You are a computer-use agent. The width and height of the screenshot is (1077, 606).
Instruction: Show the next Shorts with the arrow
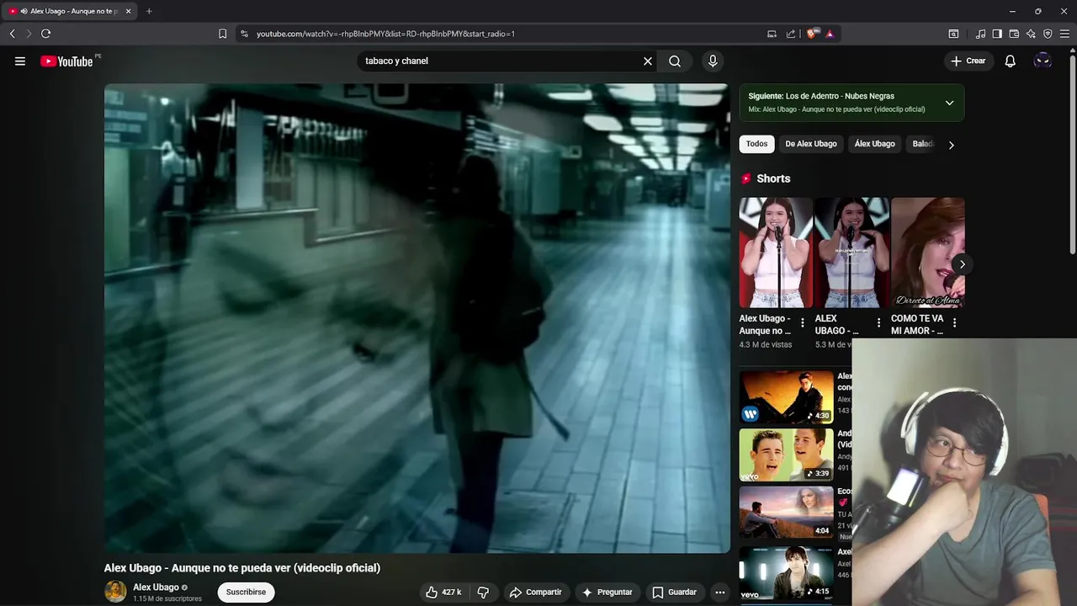[x=962, y=264]
